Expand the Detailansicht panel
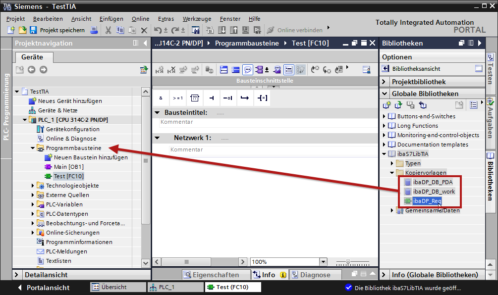Viewport: 498px width, 295px height. 16,275
